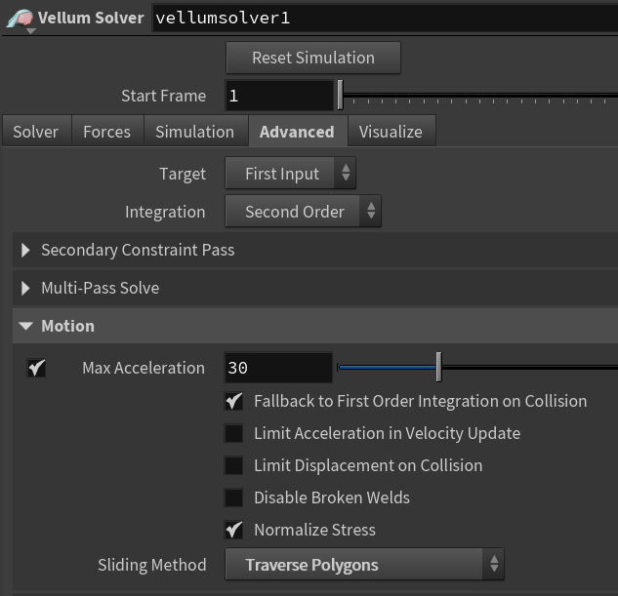Viewport: 618px width, 596px height.
Task: Open the Simulation tab
Action: tap(195, 132)
